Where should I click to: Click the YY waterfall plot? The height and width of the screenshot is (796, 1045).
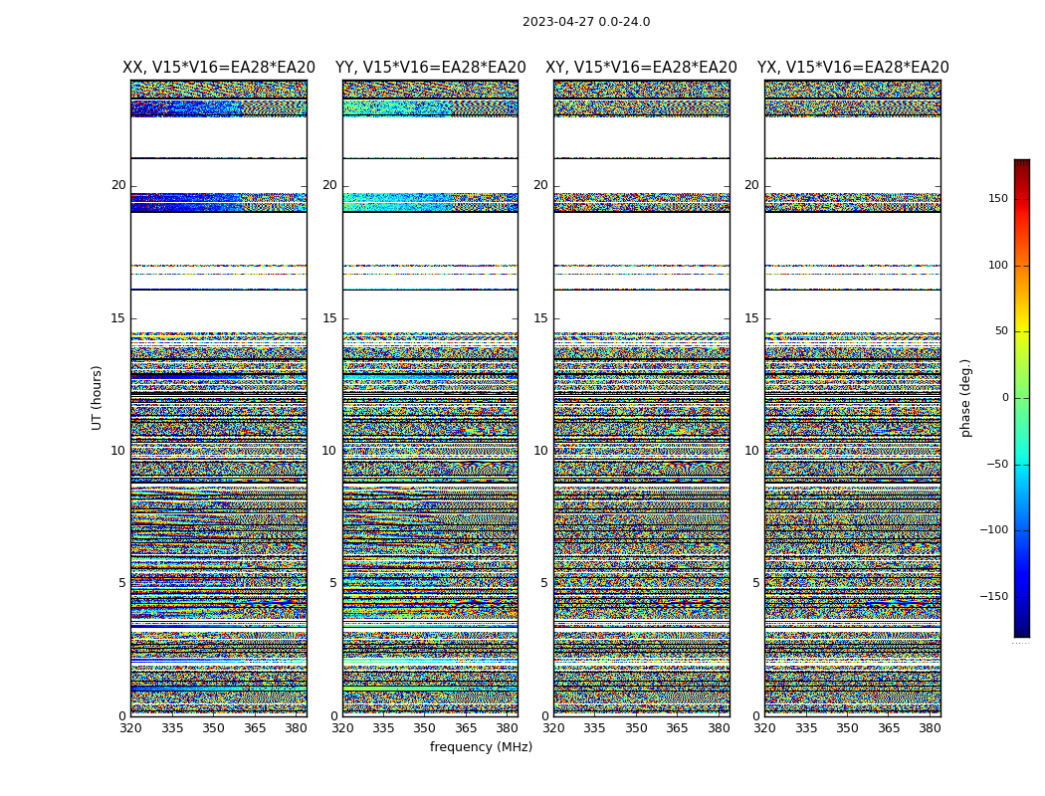click(x=431, y=398)
